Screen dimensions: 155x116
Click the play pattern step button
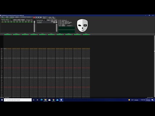(x=38, y=17)
